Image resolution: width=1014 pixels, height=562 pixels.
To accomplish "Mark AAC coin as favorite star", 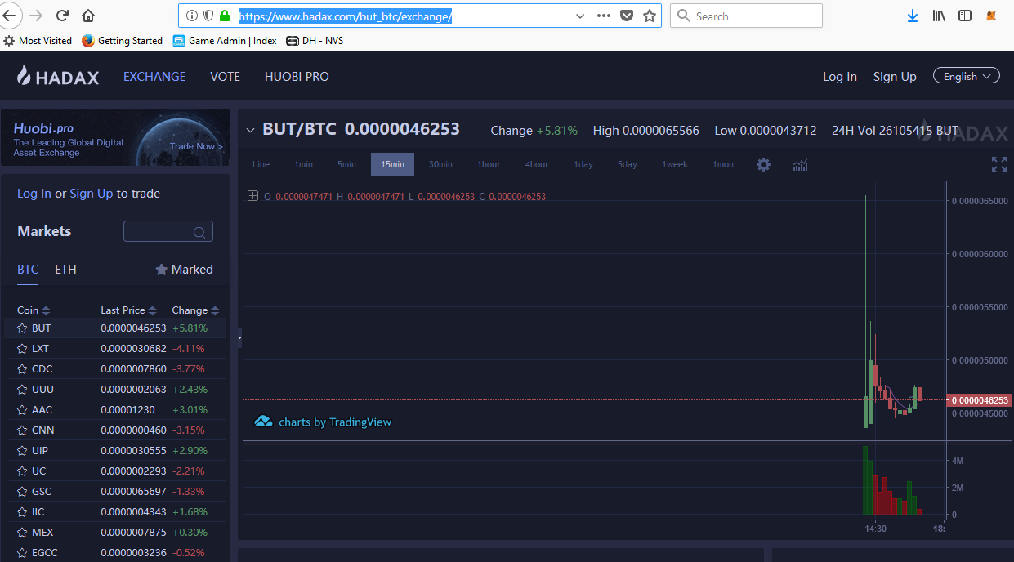I will coord(22,410).
